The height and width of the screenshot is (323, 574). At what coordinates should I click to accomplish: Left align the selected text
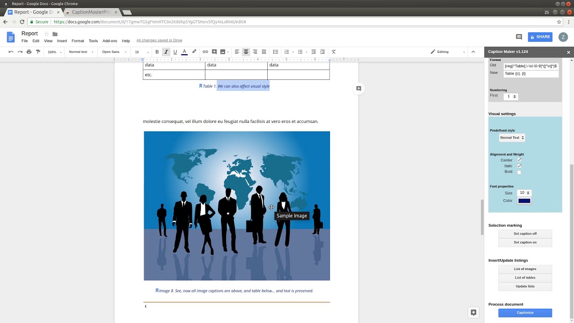[x=237, y=52]
